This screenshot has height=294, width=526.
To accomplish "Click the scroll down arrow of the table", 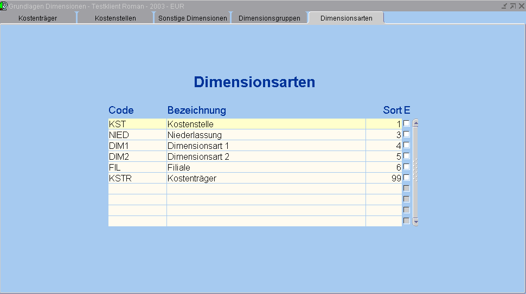I will [416, 221].
